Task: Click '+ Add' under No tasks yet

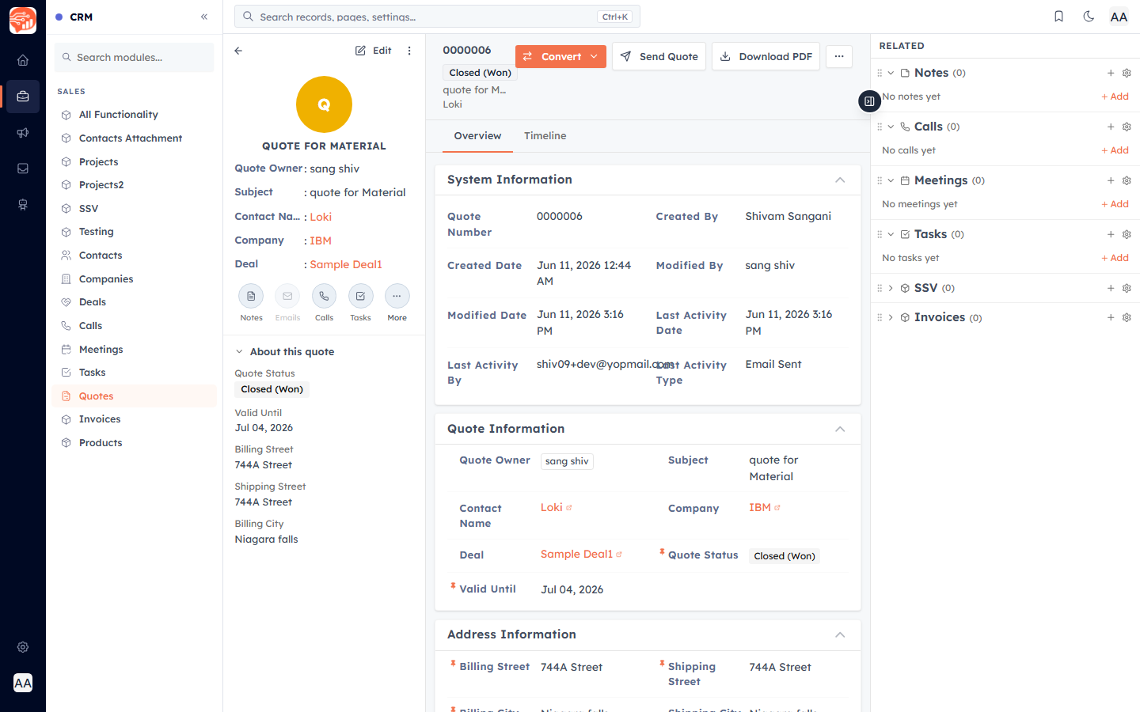Action: 1115,258
